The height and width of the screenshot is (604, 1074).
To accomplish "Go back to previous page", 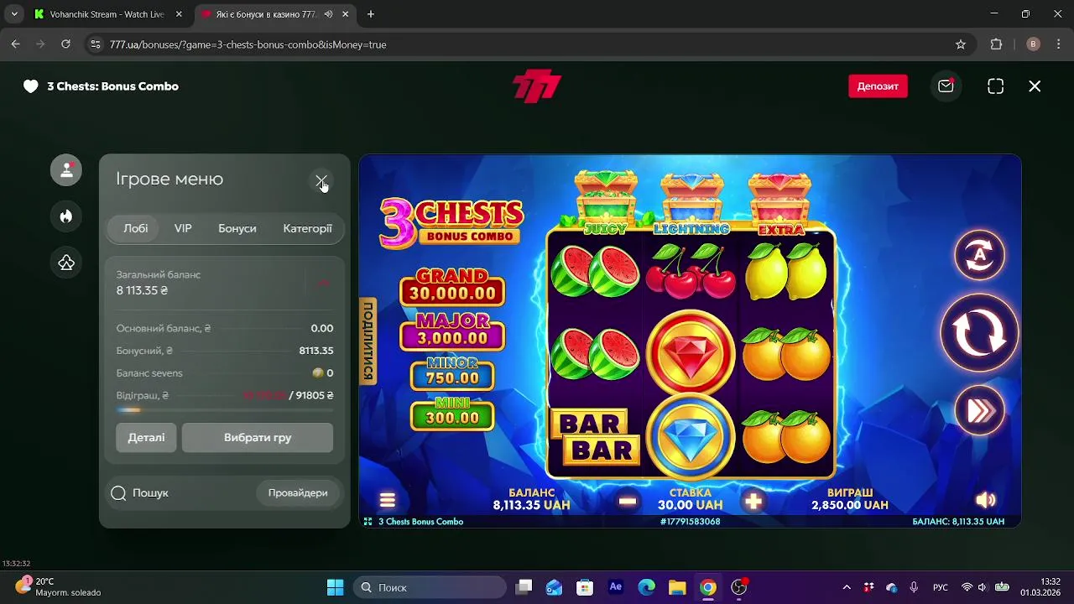I will 15,44.
